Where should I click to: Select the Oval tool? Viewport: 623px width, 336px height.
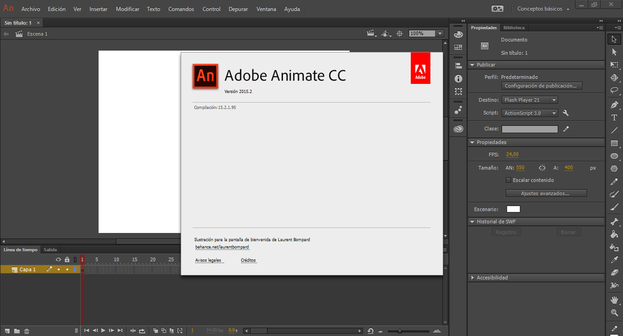pyautogui.click(x=614, y=156)
